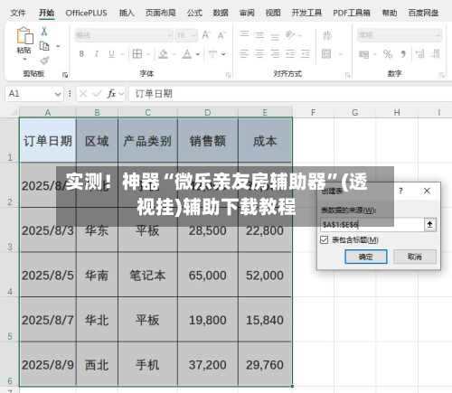The width and height of the screenshot is (452, 393).
Task: Apply top vertical alignment
Action: pos(244,33)
